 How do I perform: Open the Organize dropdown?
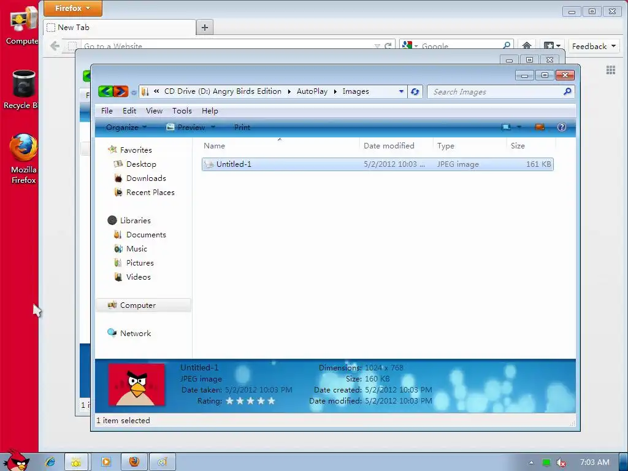coord(126,128)
